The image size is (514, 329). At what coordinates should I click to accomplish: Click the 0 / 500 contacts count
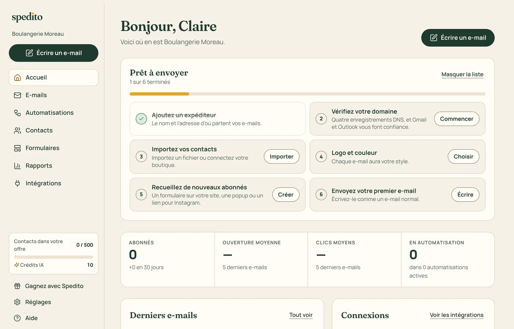(x=85, y=245)
